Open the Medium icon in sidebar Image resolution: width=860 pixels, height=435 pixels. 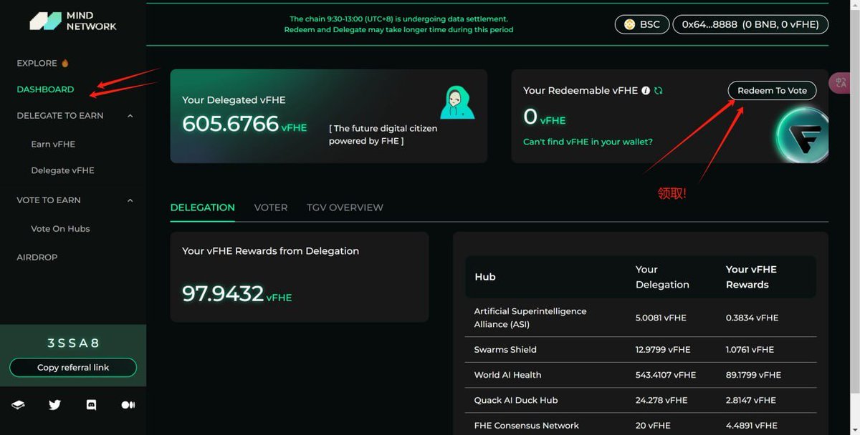(x=128, y=405)
